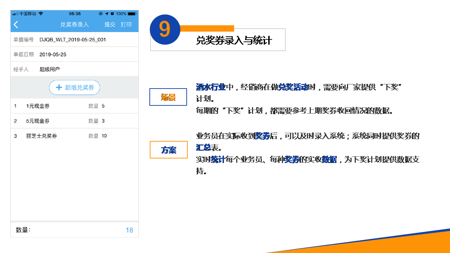This screenshot has height=253, width=450.
Task: Tap the plus icon for 新增兑奖券
Action: pyautogui.click(x=59, y=87)
